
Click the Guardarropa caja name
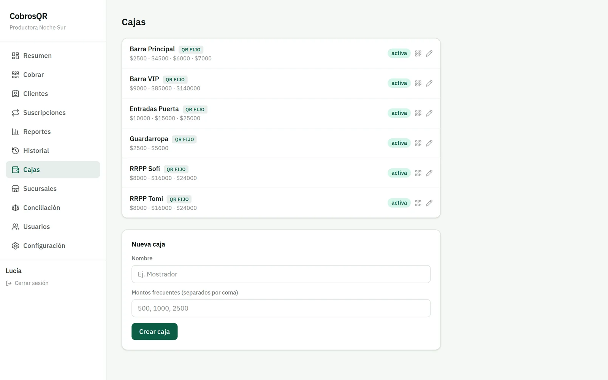[x=149, y=139]
